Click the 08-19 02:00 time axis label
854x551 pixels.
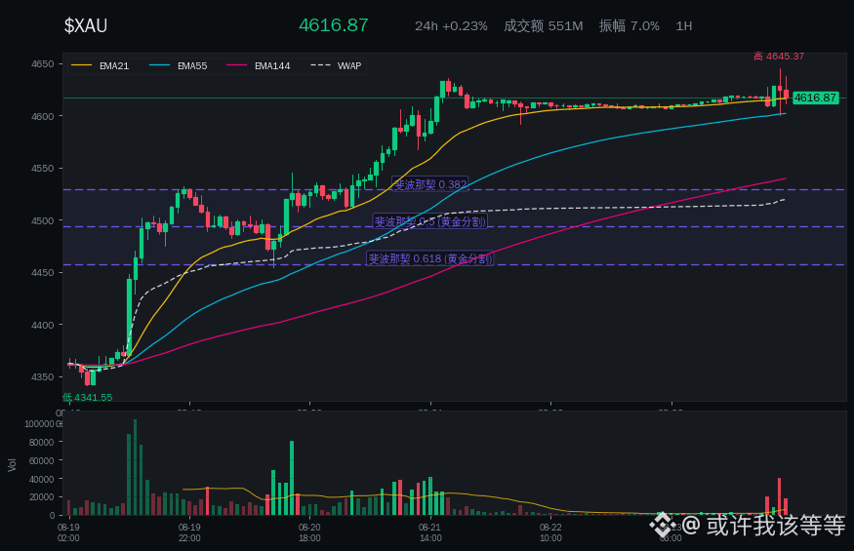point(68,532)
